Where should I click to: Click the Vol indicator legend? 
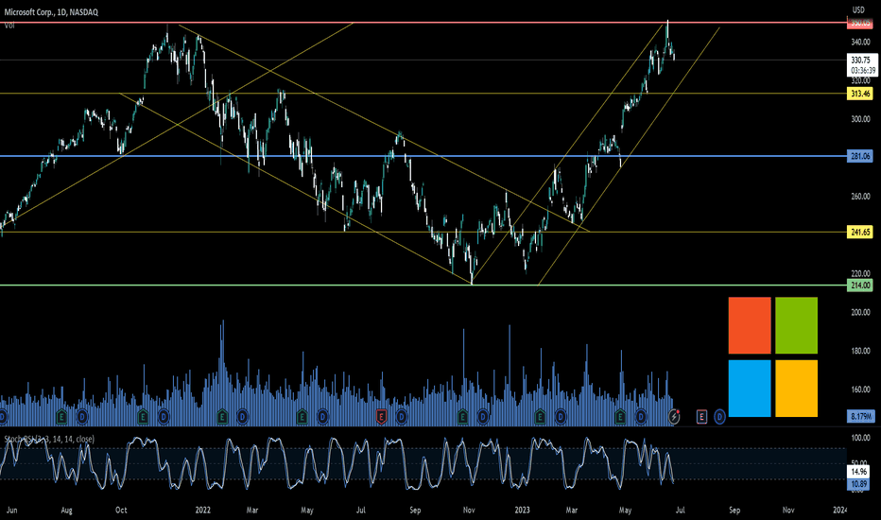9,26
